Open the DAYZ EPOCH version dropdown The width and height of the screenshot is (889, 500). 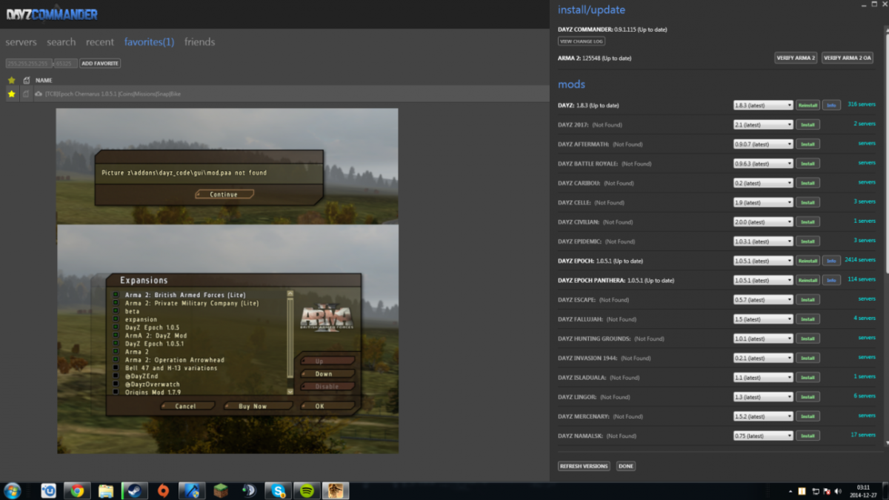click(763, 261)
